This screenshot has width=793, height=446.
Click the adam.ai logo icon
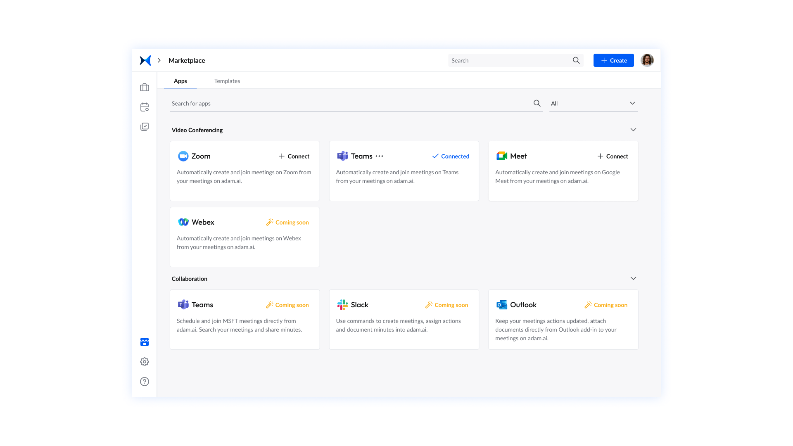coord(145,60)
